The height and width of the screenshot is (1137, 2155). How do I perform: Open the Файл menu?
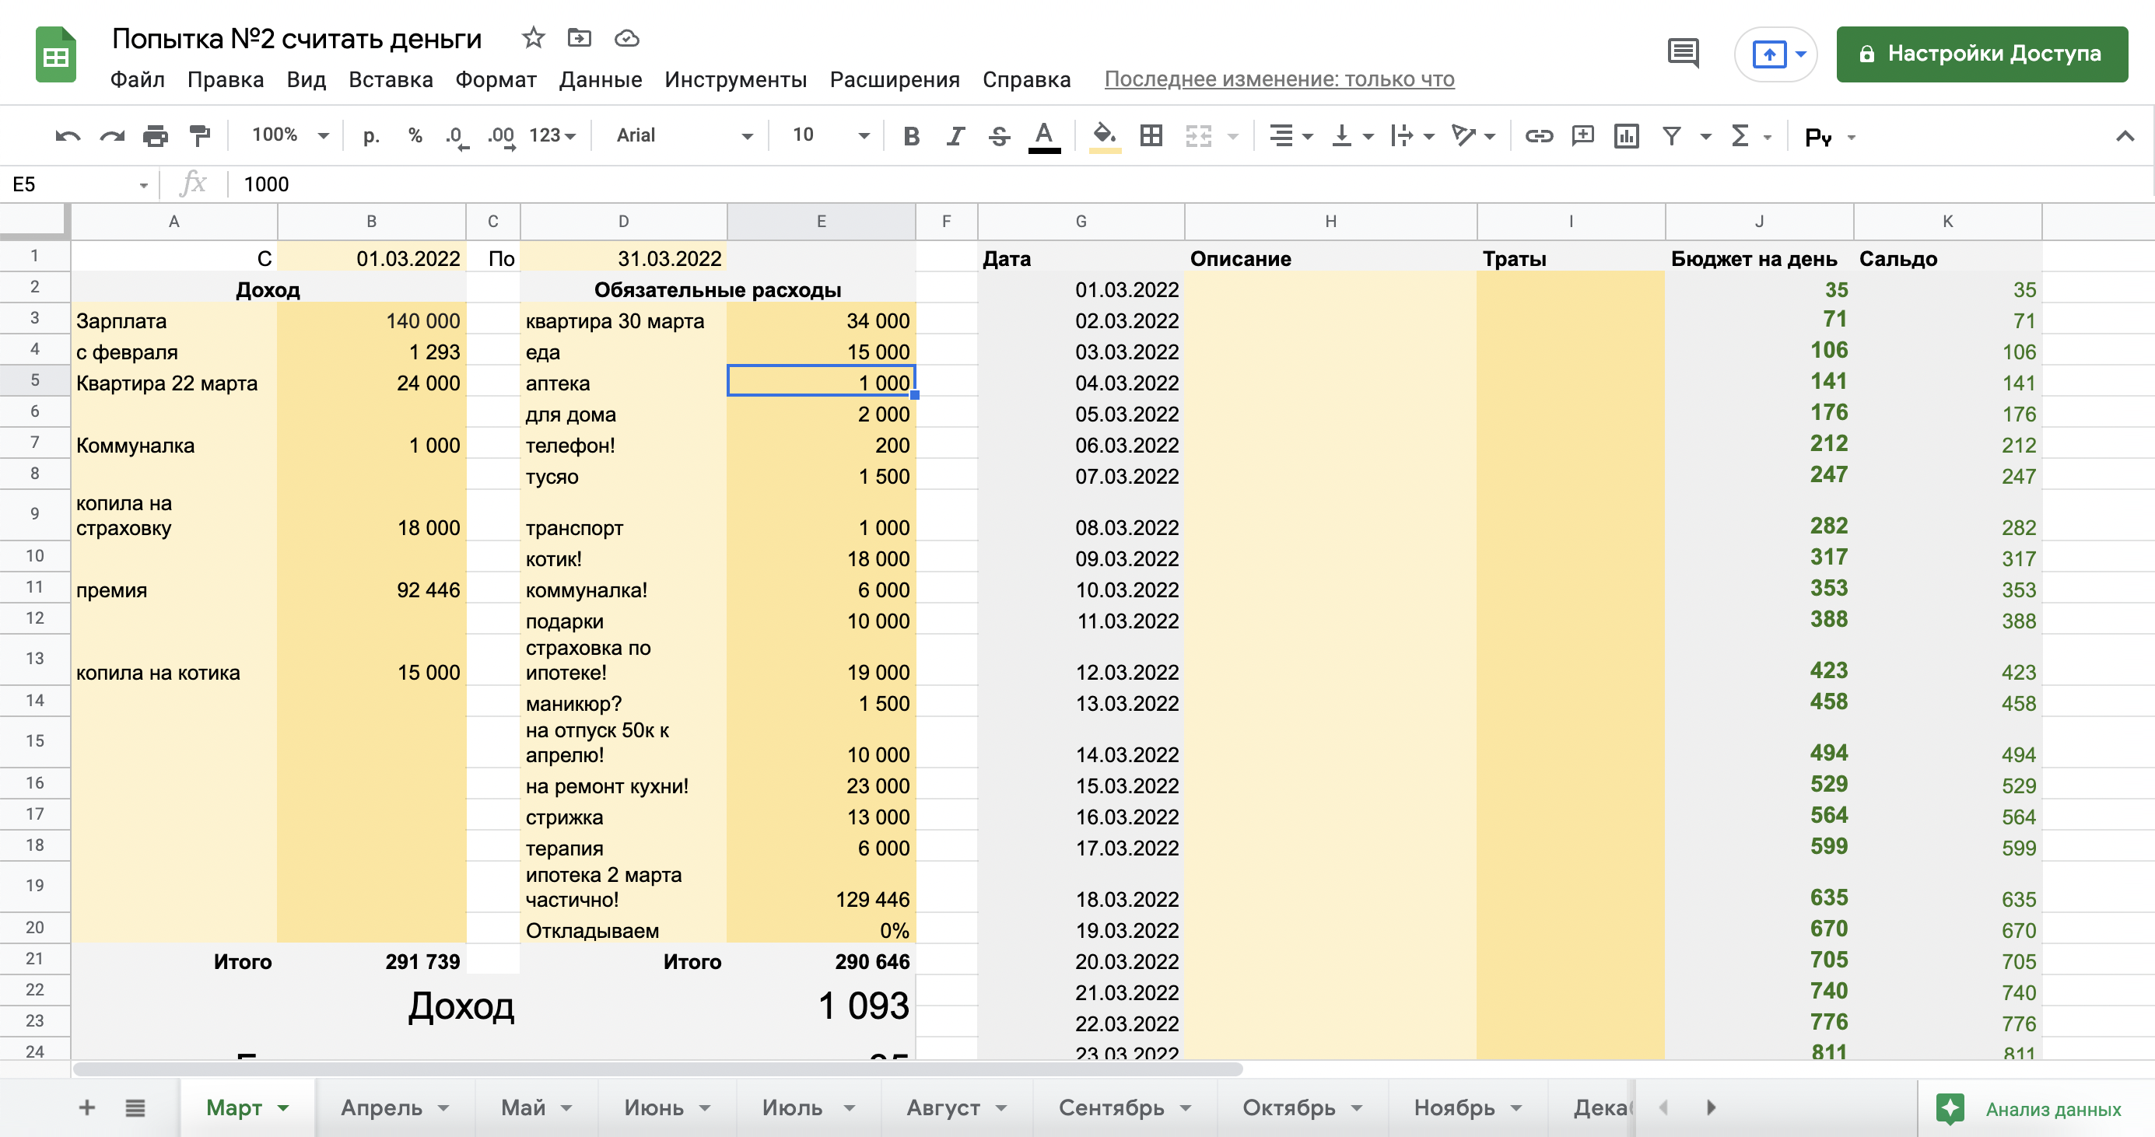pos(137,79)
